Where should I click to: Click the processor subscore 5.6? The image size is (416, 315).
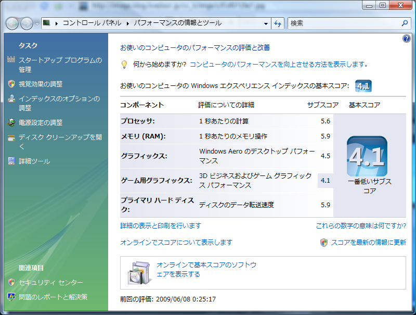[326, 121]
